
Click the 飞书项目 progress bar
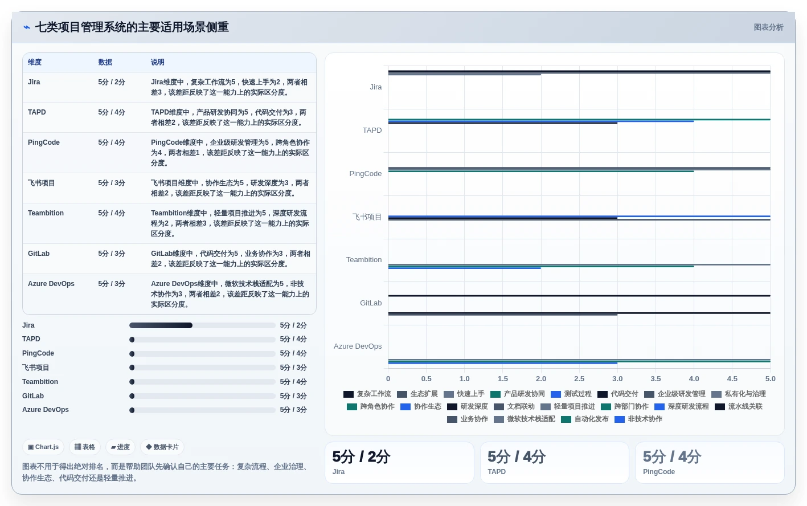click(202, 368)
